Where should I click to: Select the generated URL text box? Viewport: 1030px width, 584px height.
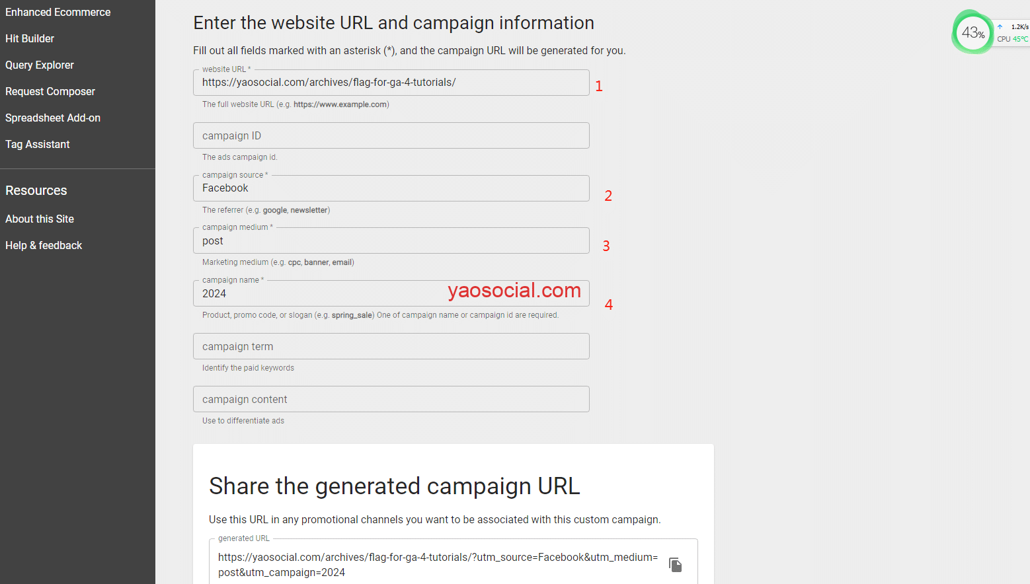(x=438, y=565)
